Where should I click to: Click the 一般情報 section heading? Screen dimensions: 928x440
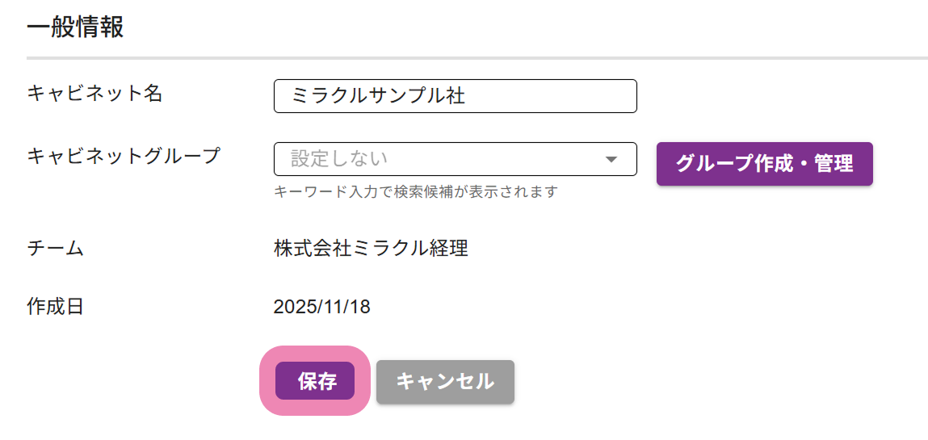click(75, 27)
